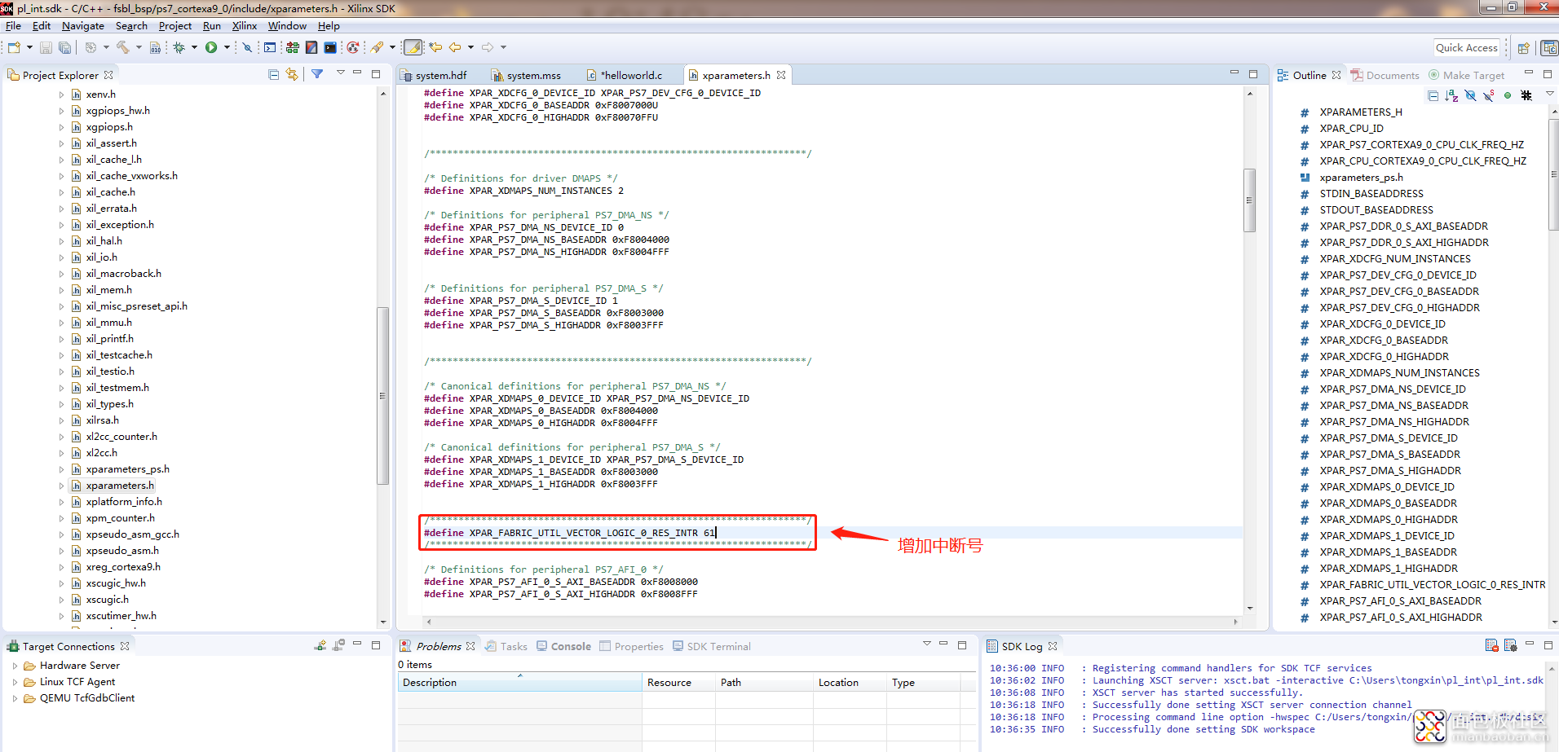Add new target connection icon

(320, 645)
